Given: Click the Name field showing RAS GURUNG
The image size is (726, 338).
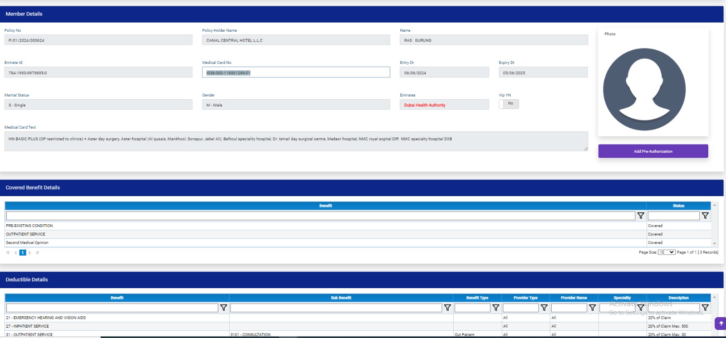Looking at the screenshot, I should click(494, 40).
